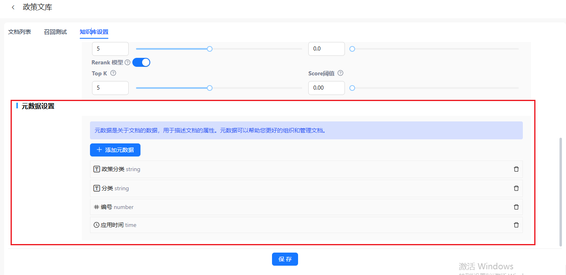Toggle the Rerank 模型 switch off
This screenshot has width=566, height=275.
pyautogui.click(x=141, y=62)
